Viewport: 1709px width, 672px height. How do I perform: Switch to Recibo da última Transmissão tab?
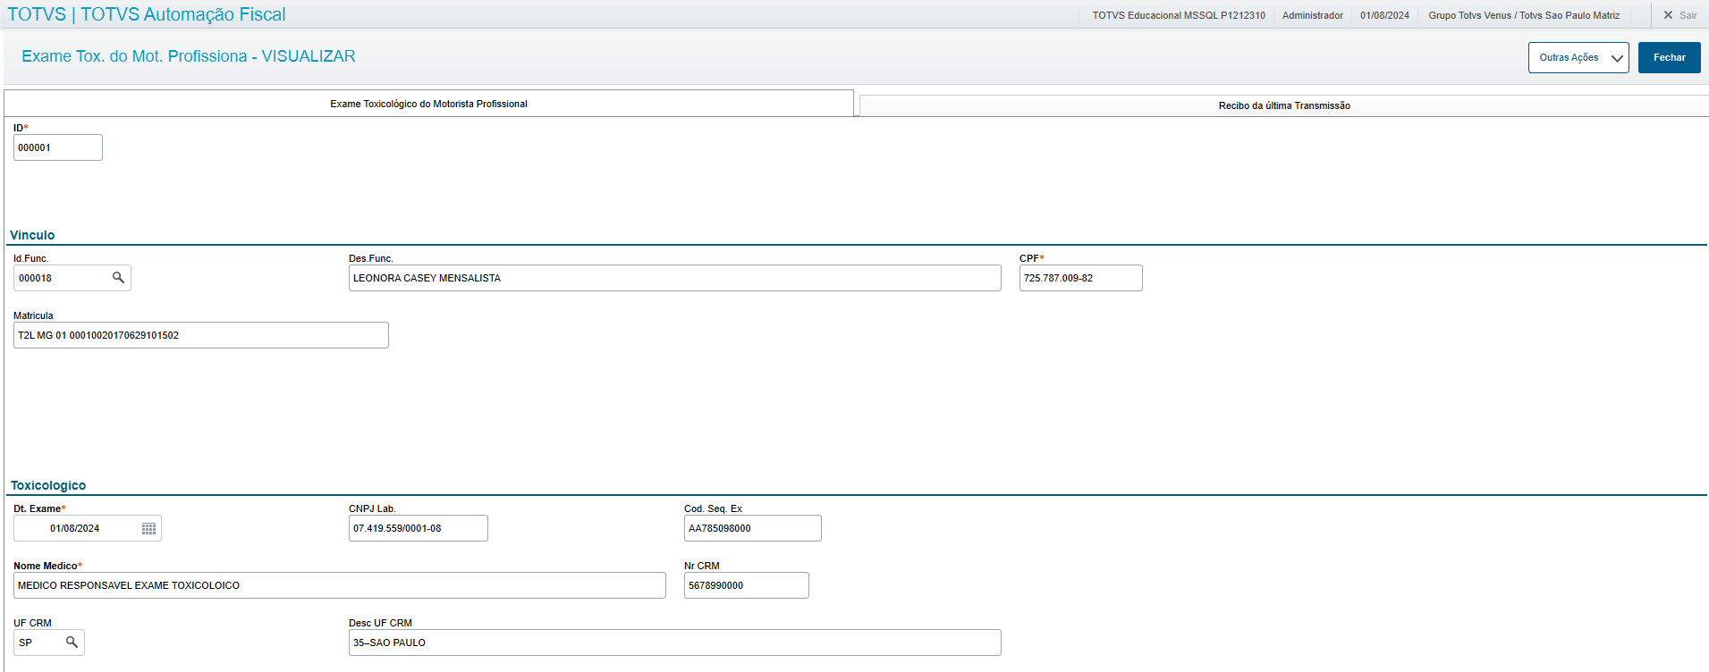click(x=1283, y=105)
